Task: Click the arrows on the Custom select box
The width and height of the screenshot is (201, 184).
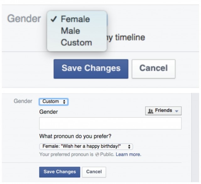Action: pyautogui.click(x=64, y=102)
